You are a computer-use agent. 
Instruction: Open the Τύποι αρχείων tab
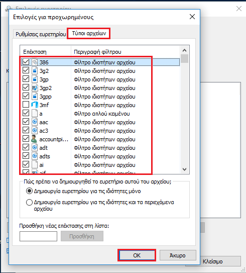89,33
